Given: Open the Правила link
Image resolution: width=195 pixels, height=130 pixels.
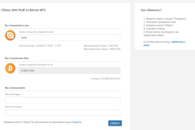Looking at the screenshot, I should (x=76, y=122).
